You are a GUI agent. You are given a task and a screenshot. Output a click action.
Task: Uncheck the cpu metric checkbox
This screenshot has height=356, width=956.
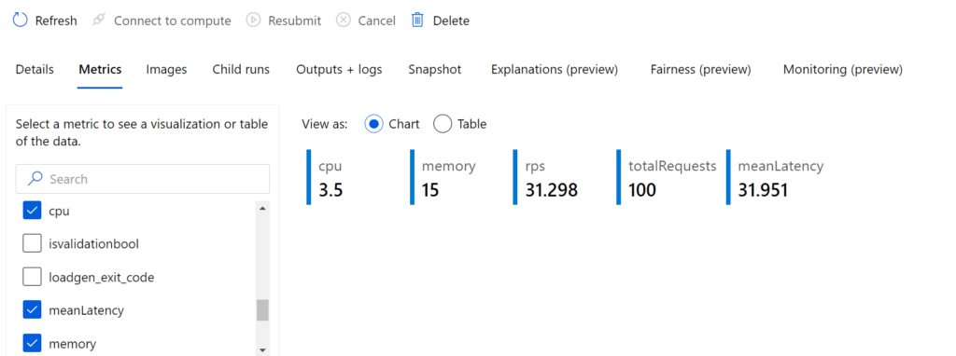point(32,211)
